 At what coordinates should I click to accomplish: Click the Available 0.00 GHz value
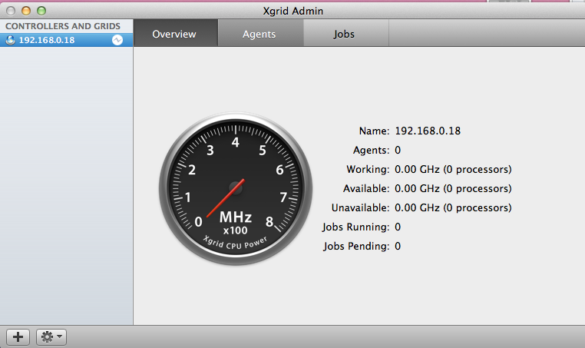coord(453,188)
